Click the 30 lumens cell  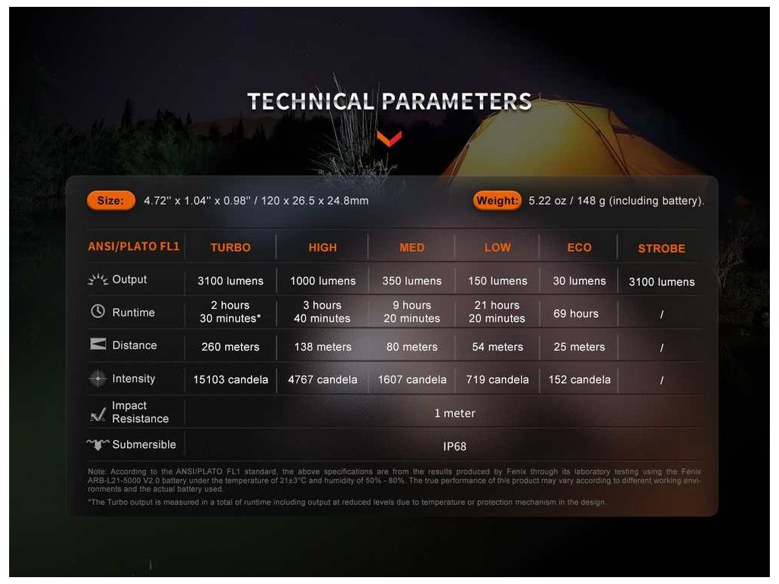point(579,281)
